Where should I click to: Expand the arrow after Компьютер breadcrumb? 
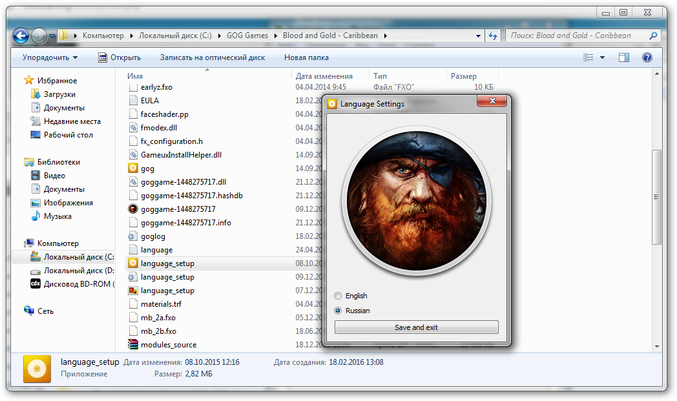point(132,36)
